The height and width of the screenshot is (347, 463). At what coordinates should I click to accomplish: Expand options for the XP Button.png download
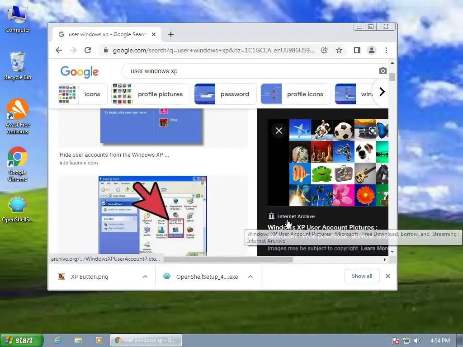tap(145, 277)
